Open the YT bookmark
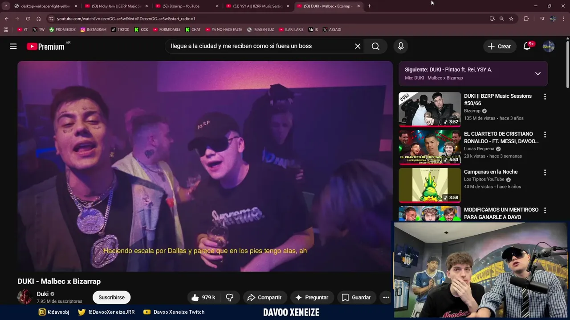This screenshot has width=570, height=320. pyautogui.click(x=22, y=30)
